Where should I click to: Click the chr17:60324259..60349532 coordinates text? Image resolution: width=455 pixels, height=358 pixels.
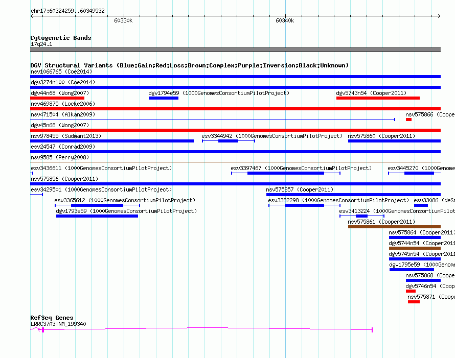click(67, 11)
